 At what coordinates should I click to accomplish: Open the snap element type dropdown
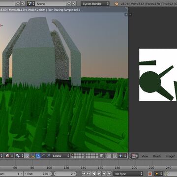pyautogui.click(x=122, y=156)
